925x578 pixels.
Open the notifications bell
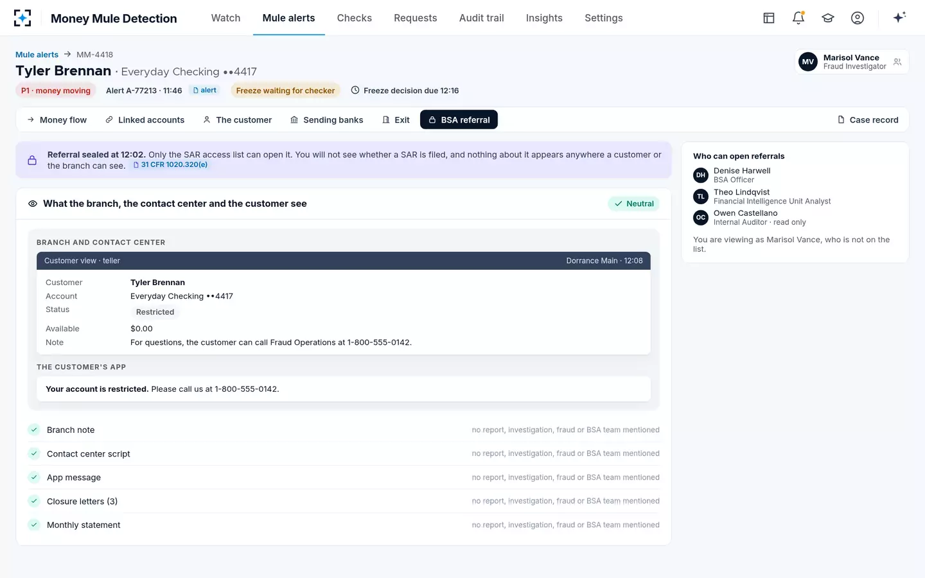pos(798,18)
